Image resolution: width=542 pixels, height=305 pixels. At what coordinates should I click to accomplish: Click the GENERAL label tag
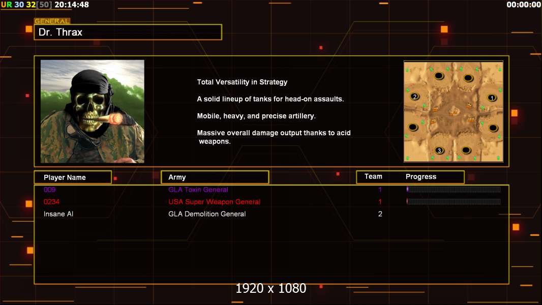[52, 21]
